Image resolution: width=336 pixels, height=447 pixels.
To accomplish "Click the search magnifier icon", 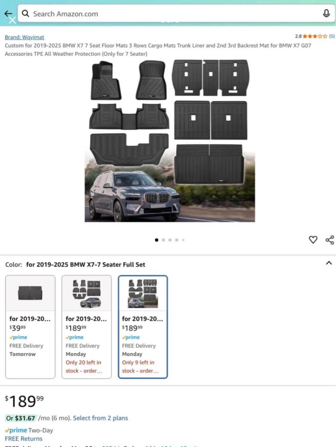I will coord(25,13).
